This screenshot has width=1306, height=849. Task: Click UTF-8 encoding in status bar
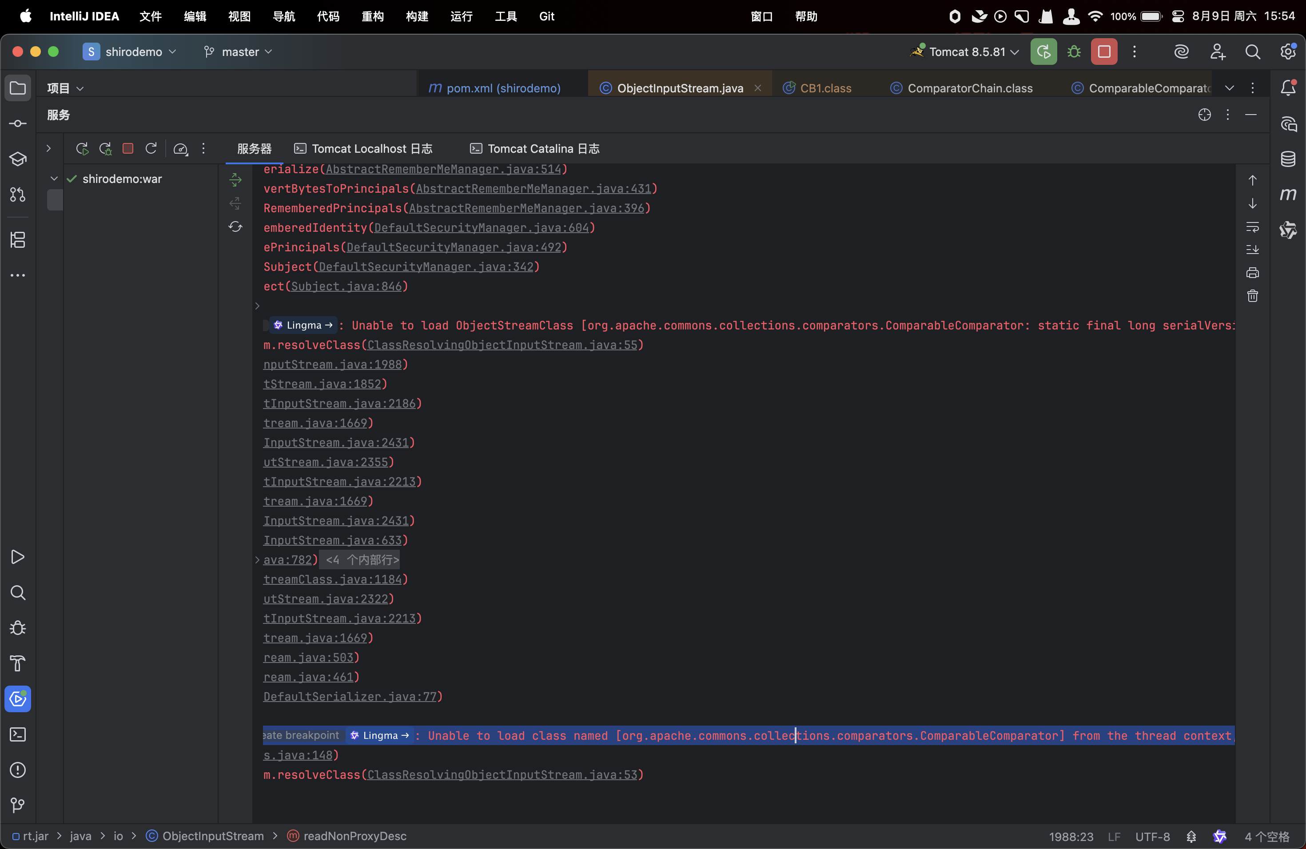(1152, 837)
